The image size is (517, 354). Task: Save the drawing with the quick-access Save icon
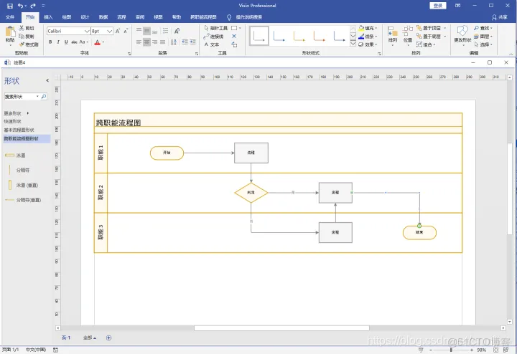(x=10, y=6)
